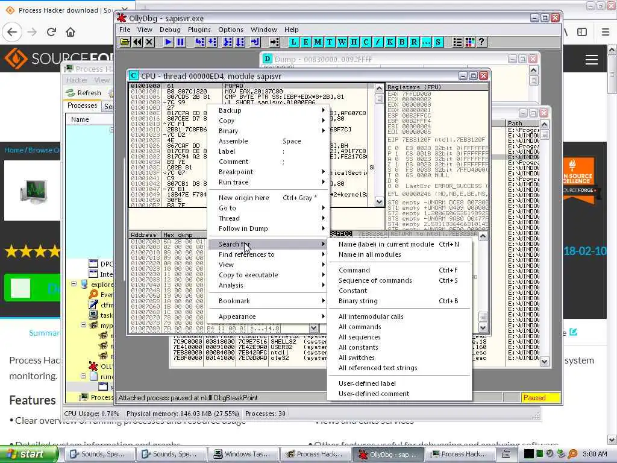The image size is (617, 463).
Task: Click Go to address toolbar icon
Action: tap(274, 42)
